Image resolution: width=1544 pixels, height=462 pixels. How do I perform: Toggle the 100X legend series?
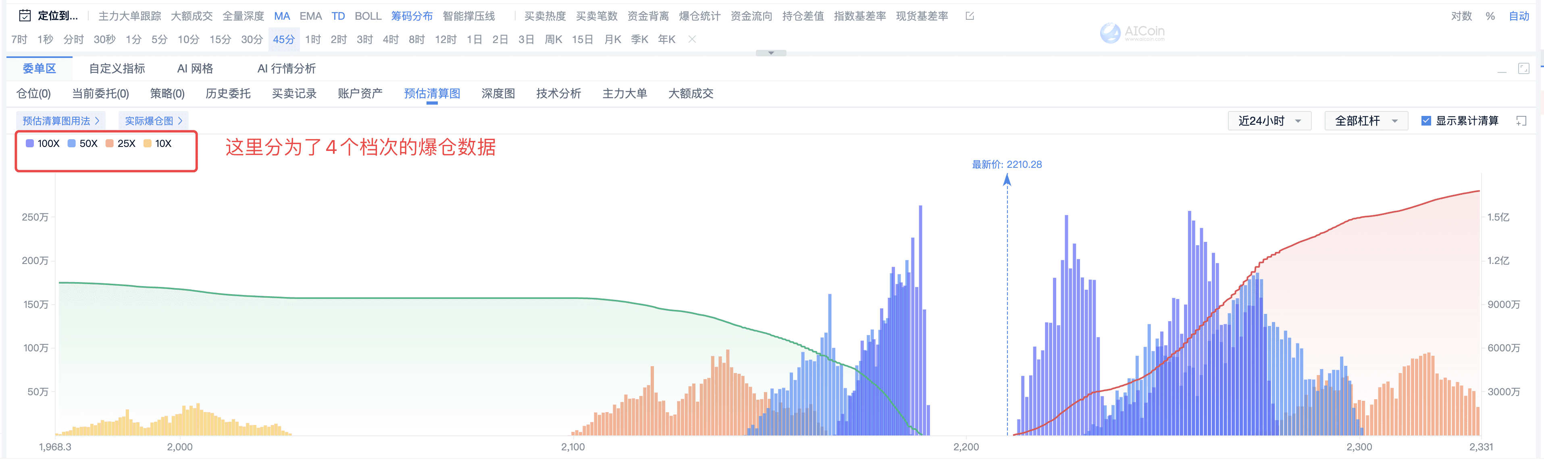43,144
